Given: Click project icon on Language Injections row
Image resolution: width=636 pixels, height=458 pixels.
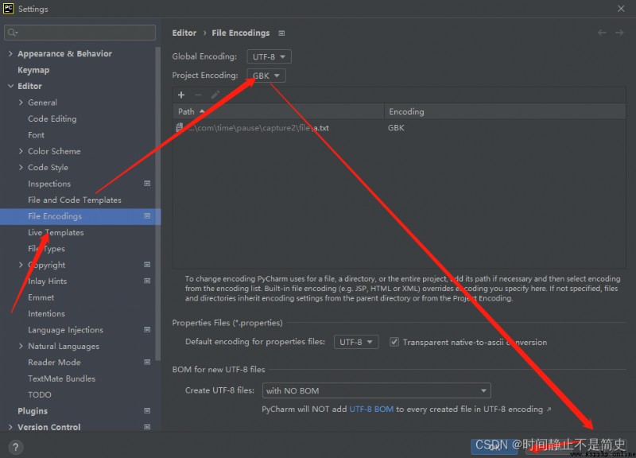Looking at the screenshot, I should (x=147, y=329).
